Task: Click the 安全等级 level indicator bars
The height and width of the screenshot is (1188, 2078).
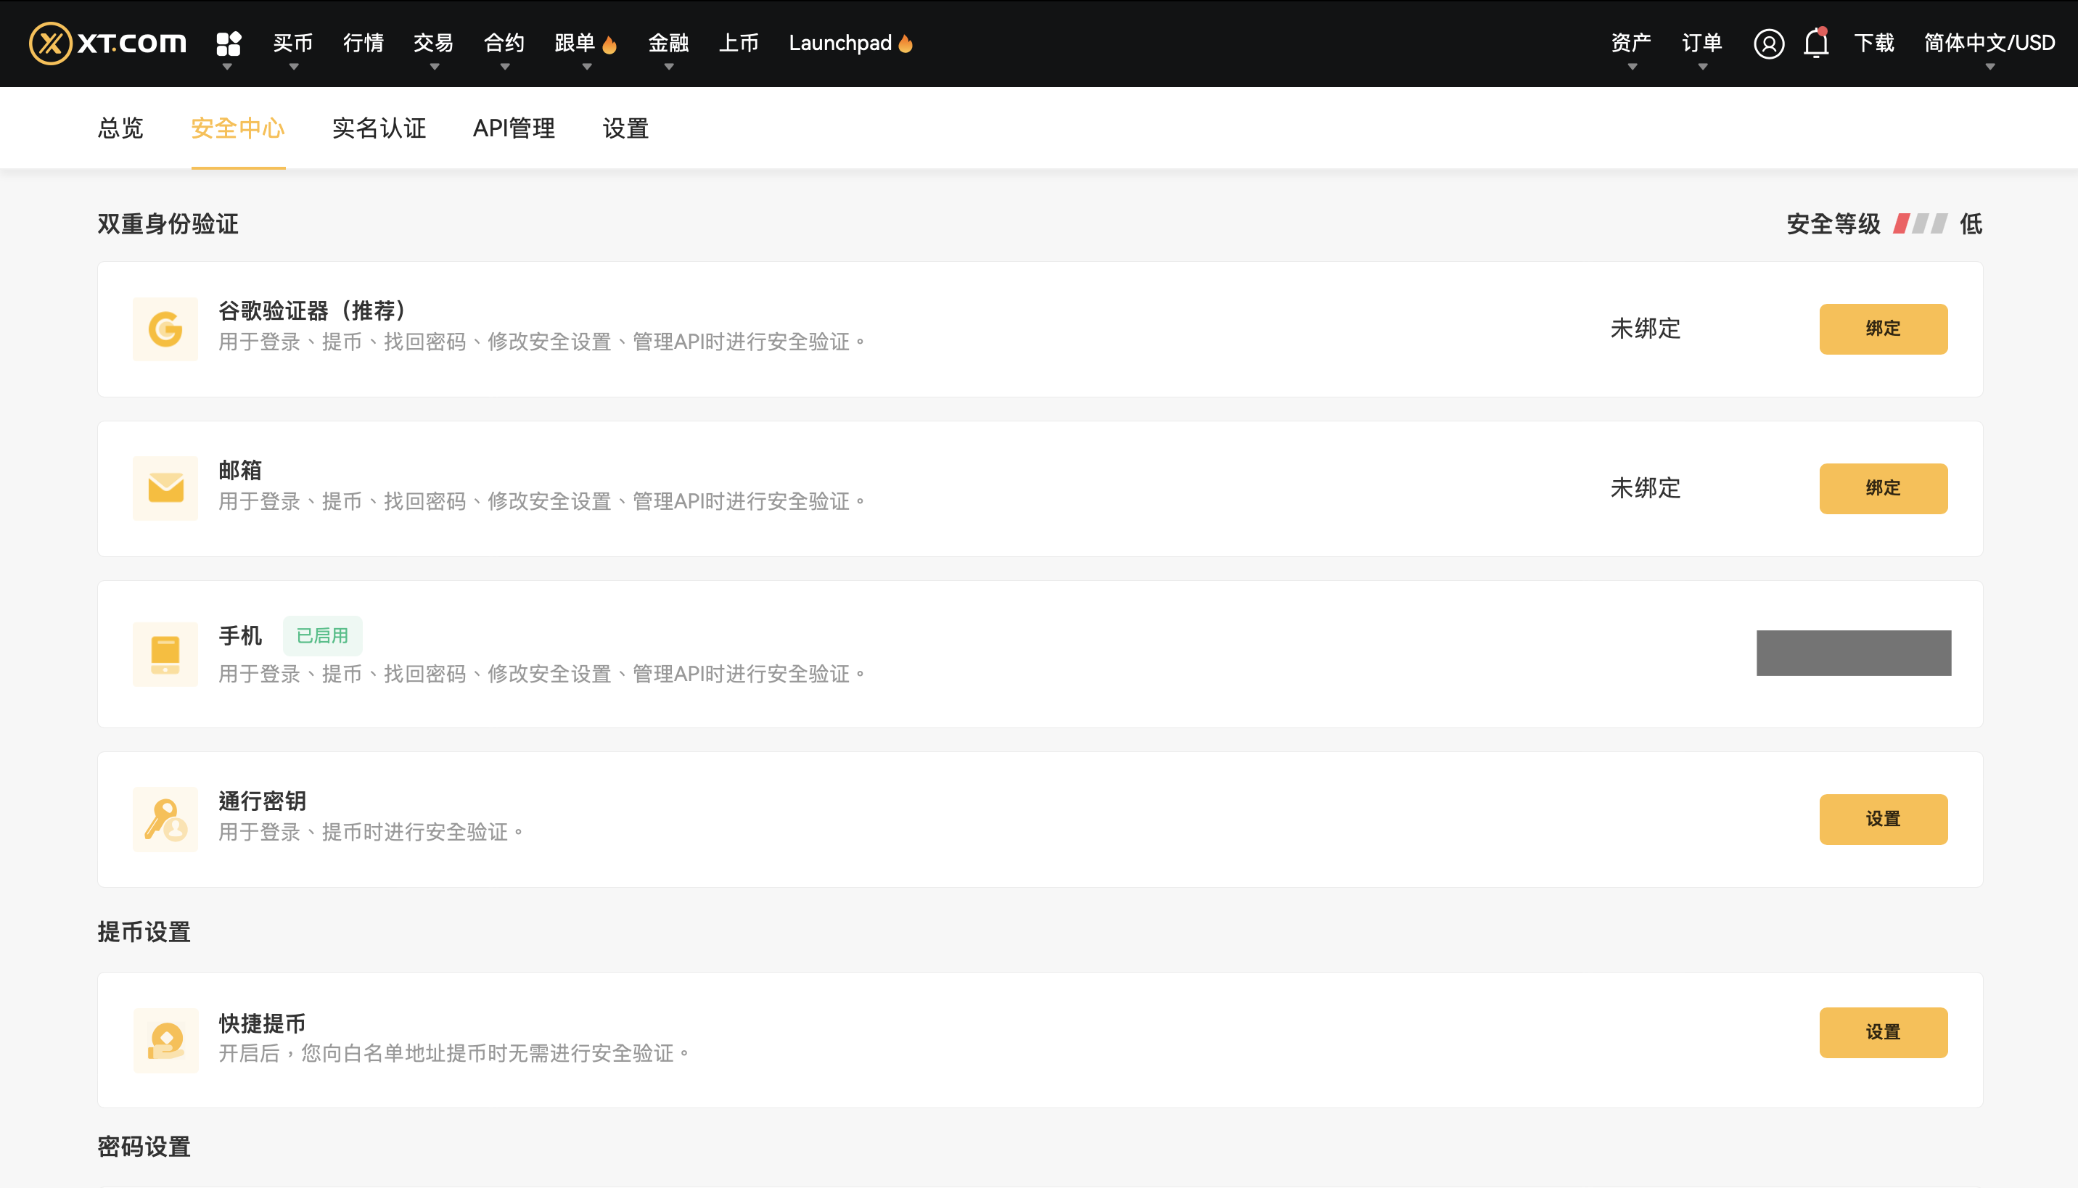Action: pos(1921,223)
